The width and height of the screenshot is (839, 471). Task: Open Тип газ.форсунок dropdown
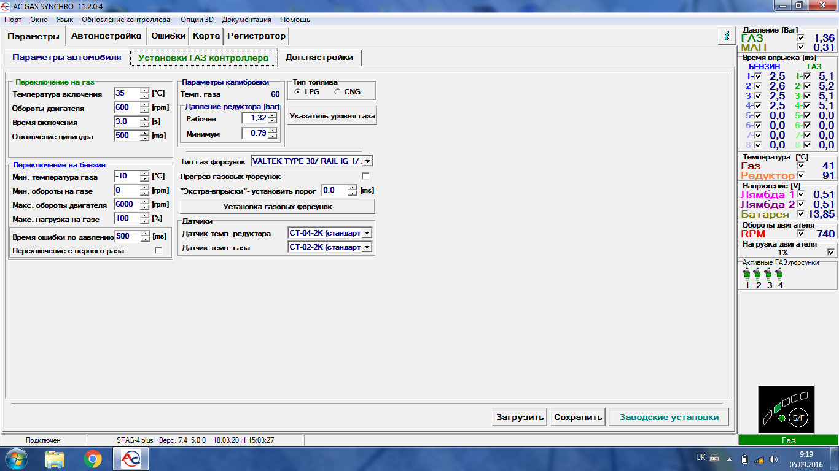[x=367, y=161]
